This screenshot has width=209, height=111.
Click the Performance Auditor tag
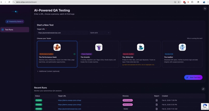pos(46,54)
